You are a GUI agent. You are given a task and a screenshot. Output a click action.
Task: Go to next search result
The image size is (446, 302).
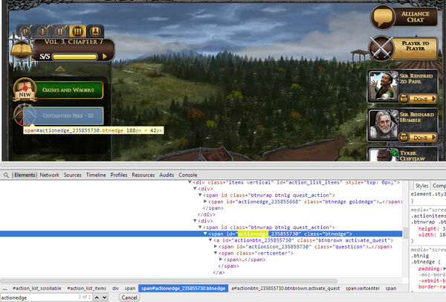pyautogui.click(x=104, y=298)
